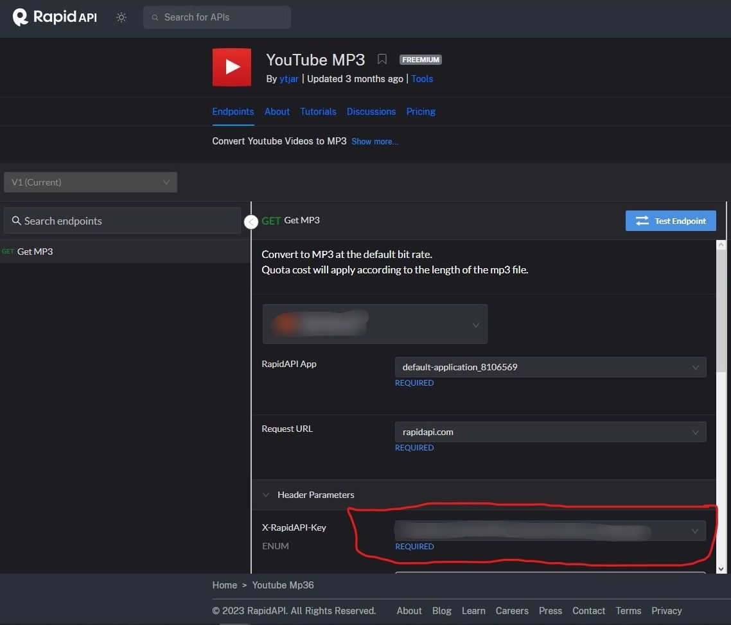The width and height of the screenshot is (731, 625).
Task: Click the Test Endpoint button
Action: (x=671, y=221)
